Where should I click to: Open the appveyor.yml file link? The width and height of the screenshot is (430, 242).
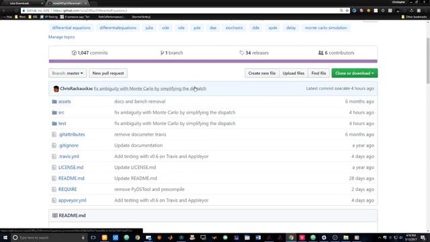point(72,200)
